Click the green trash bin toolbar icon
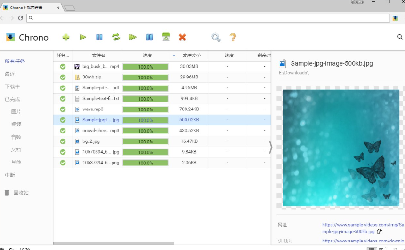Screen dimensions: 405x250 165,37
